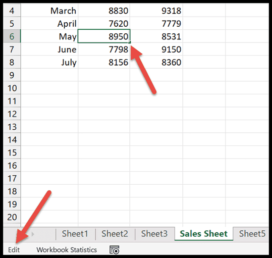Click the cell containing 7620
Viewport: 272px width, 258px height.
104,23
